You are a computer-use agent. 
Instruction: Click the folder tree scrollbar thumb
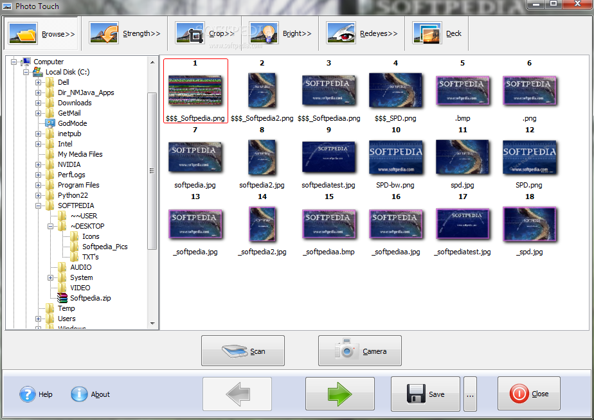pyautogui.click(x=152, y=171)
